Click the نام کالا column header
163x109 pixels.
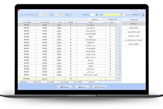[x=91, y=22]
